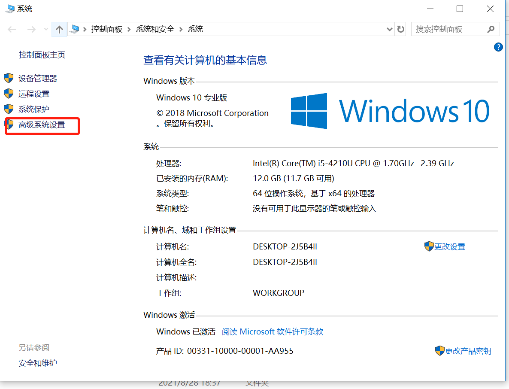Expand the chevron before 控制面板 in the address bar
The height and width of the screenshot is (389, 509).
tap(85, 30)
